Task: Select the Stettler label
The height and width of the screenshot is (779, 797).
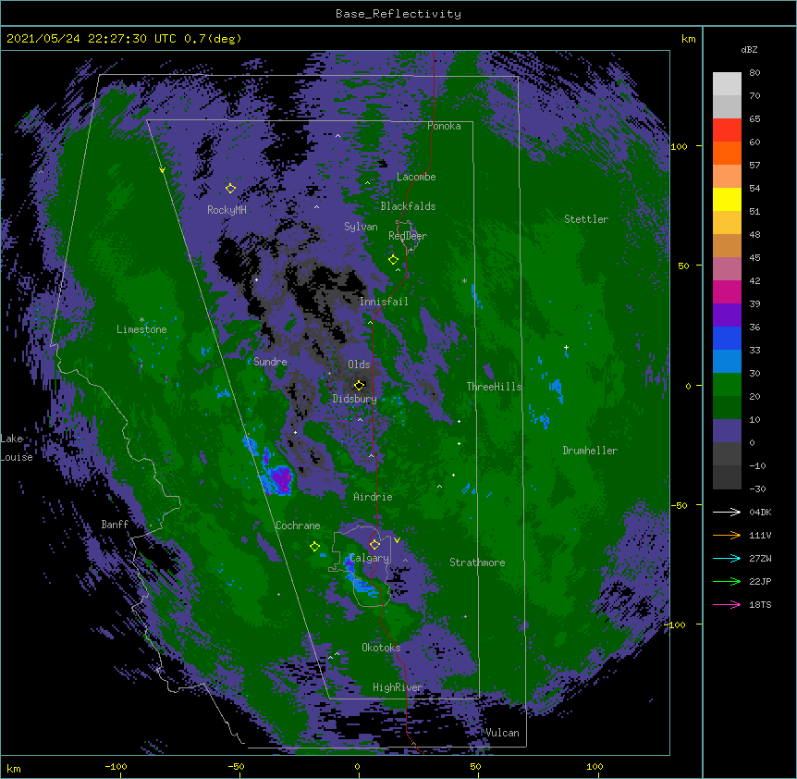Action: [585, 219]
